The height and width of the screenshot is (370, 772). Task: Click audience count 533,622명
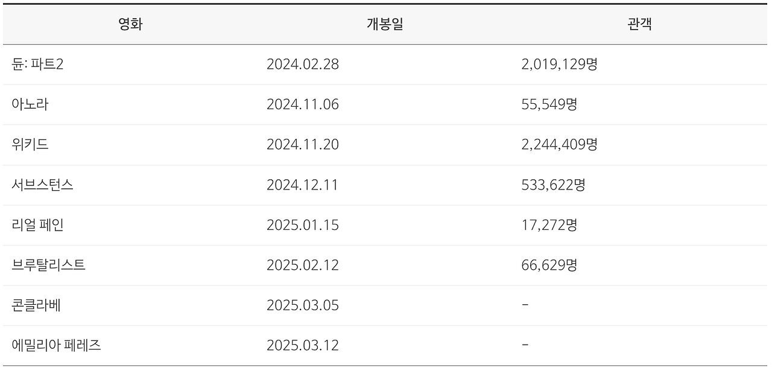click(553, 185)
